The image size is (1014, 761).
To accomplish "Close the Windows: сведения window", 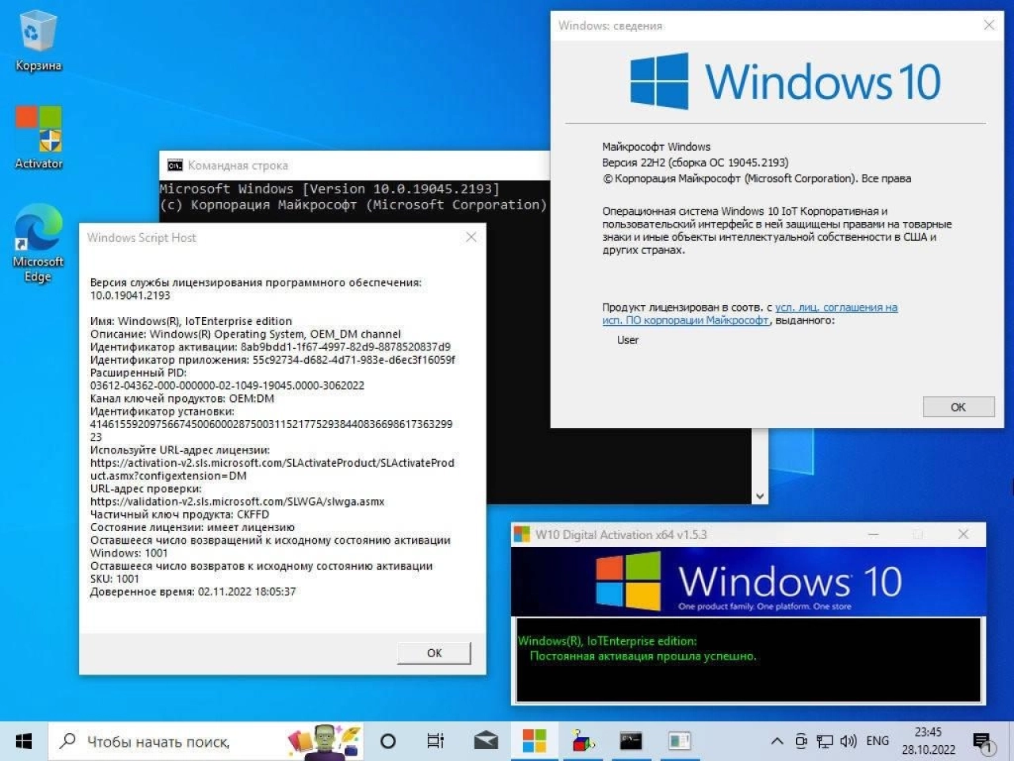I will click(x=989, y=25).
